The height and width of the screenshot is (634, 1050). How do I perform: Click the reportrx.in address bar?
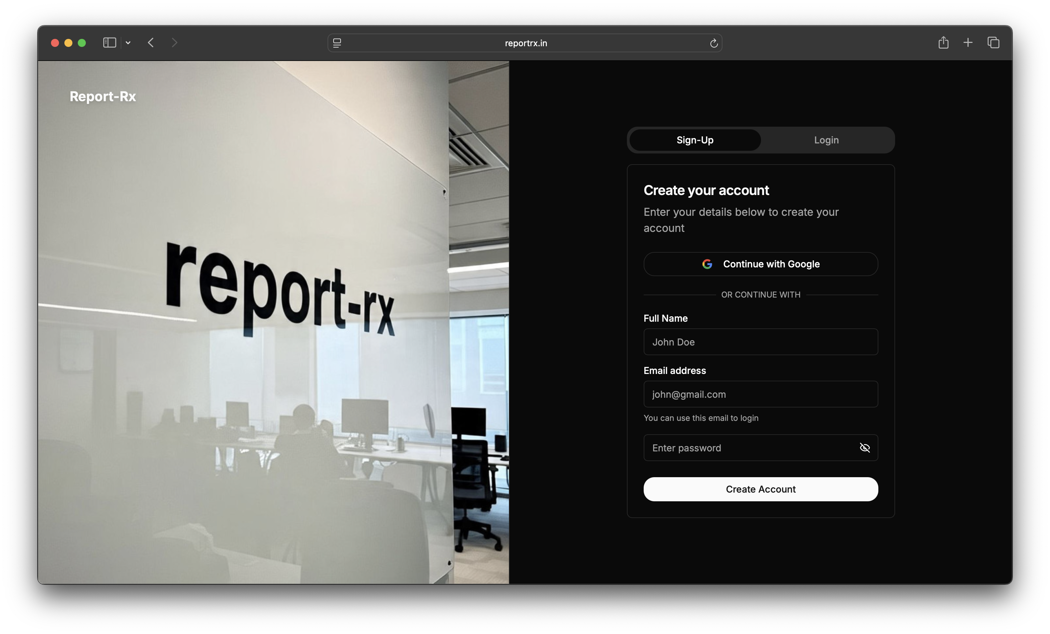click(x=525, y=43)
